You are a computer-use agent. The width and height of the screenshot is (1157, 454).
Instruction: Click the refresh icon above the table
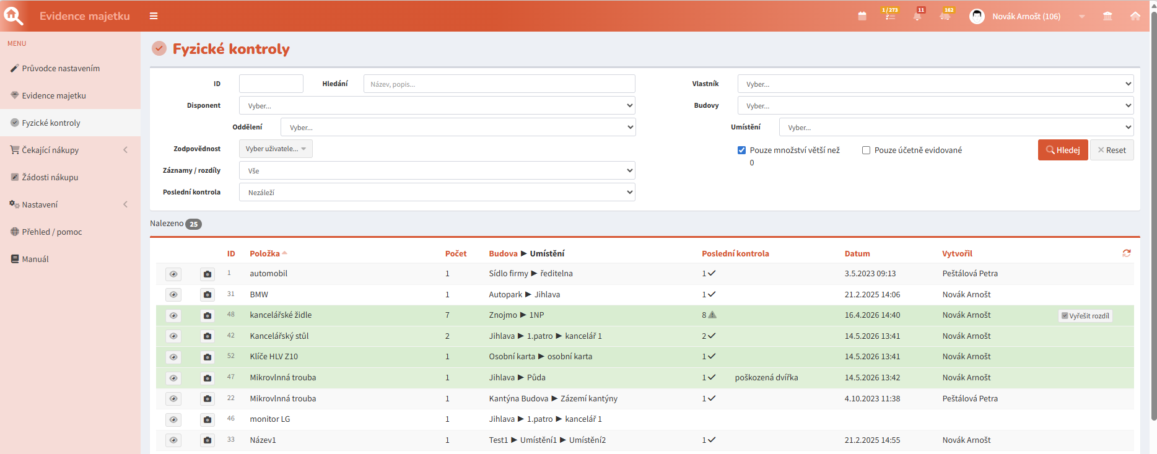tap(1127, 253)
